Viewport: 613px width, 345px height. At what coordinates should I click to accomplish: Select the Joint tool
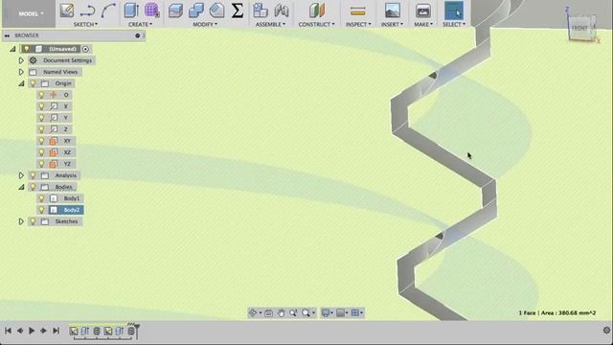(281, 11)
